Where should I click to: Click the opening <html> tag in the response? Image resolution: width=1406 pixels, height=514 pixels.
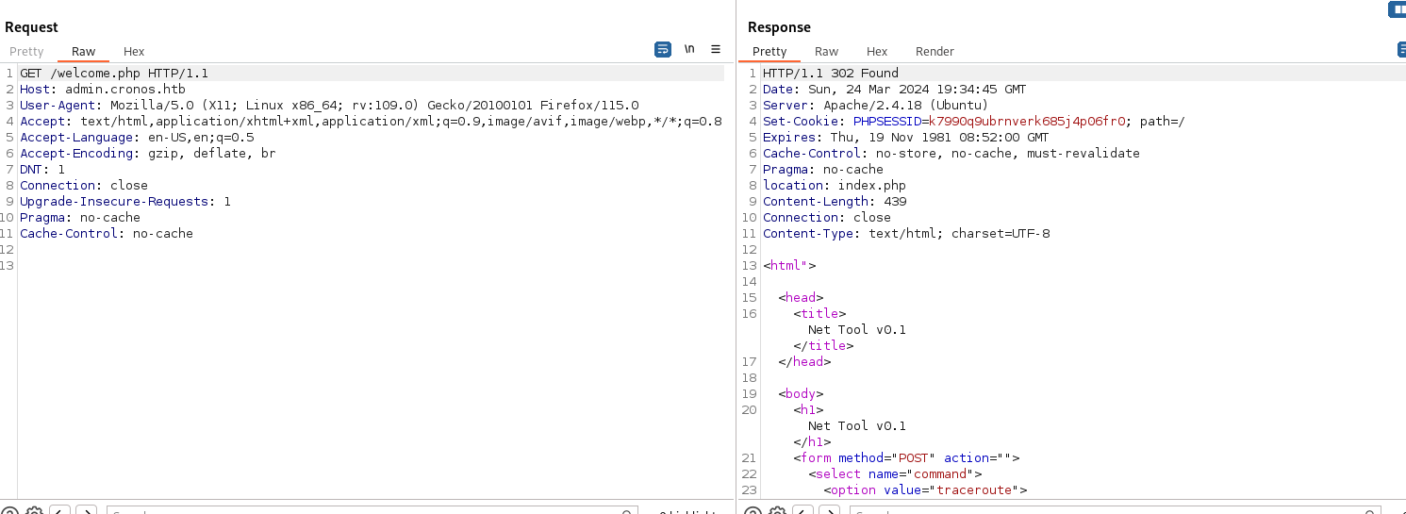pyautogui.click(x=789, y=266)
